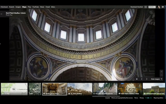Open the notifications box next to username
The height and width of the screenshot is (104, 166).
click(x=146, y=7)
